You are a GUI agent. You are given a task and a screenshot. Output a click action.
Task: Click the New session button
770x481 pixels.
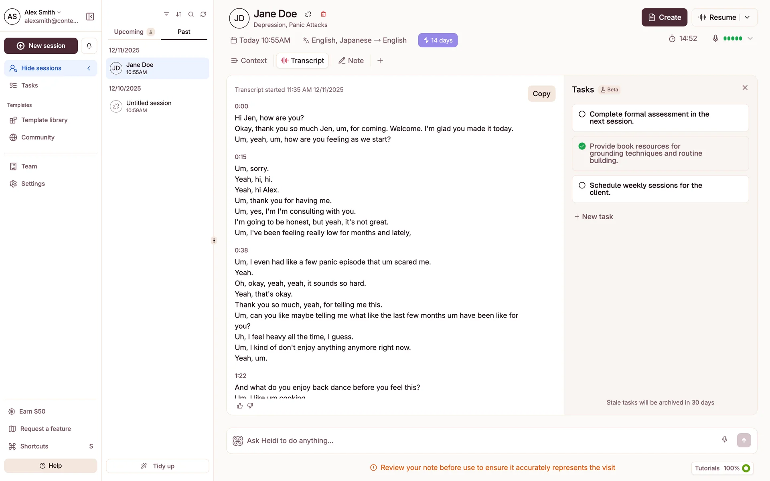[41, 46]
